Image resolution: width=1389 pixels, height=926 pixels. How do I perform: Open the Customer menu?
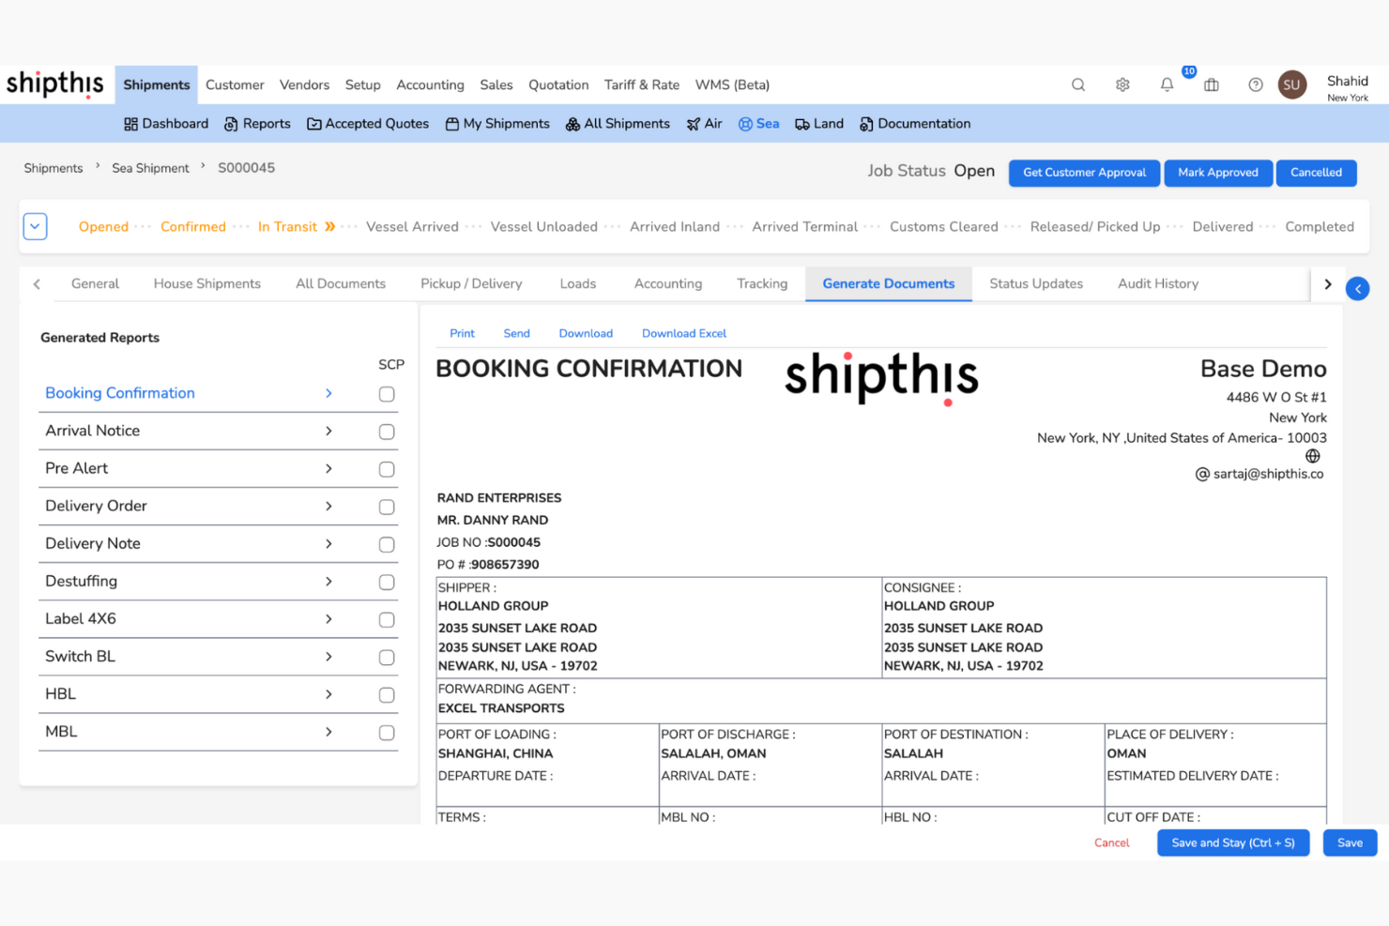[x=235, y=84]
